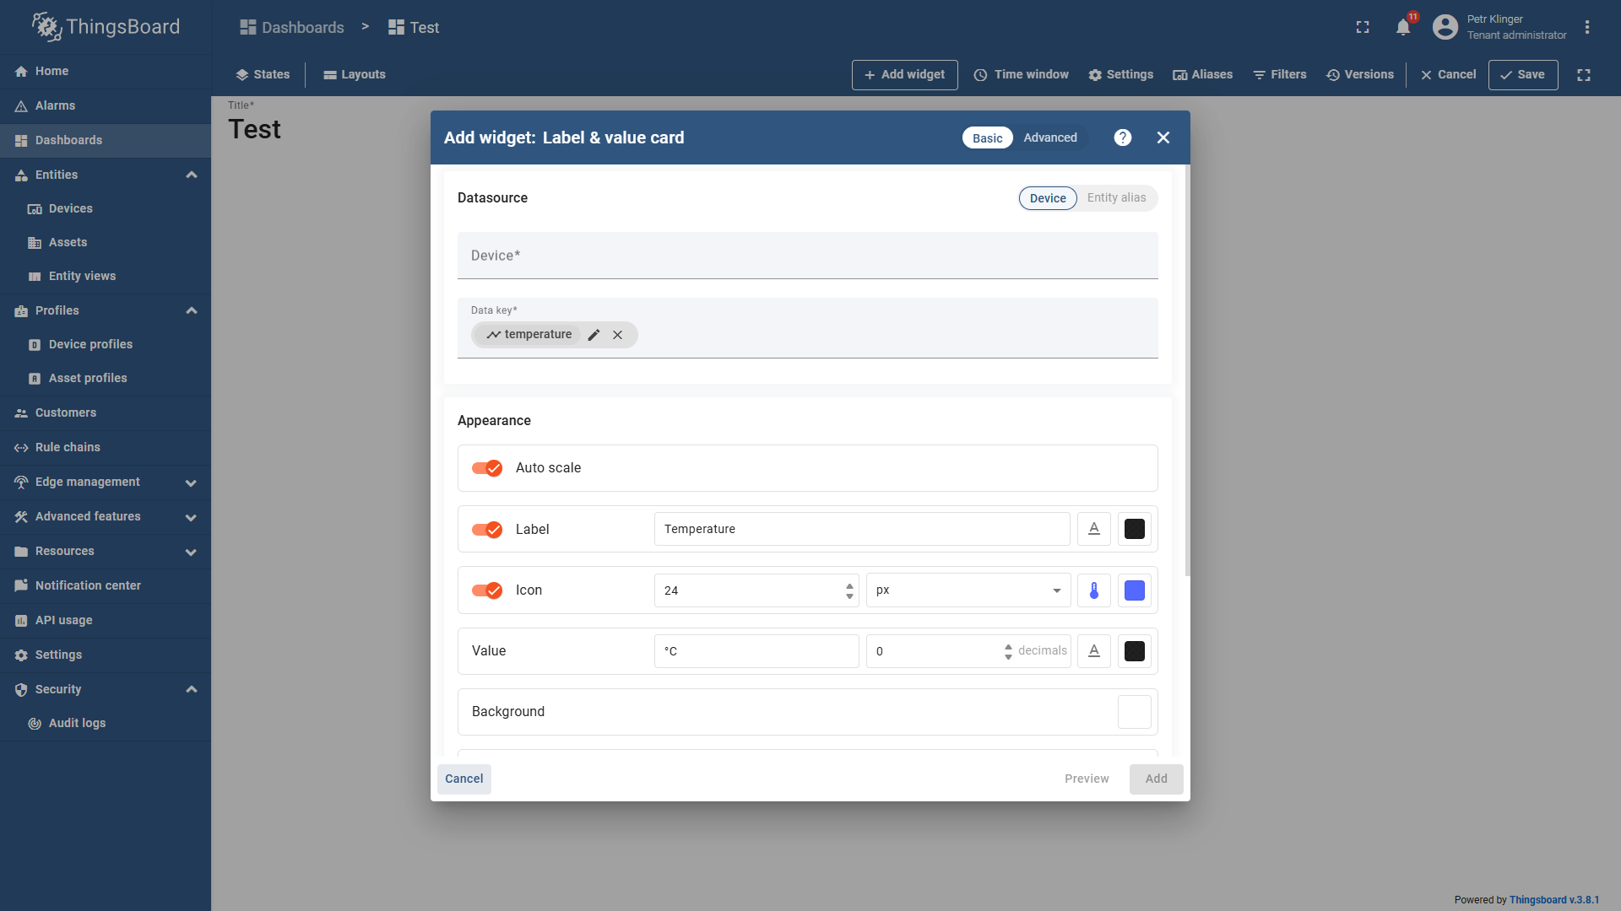The height and width of the screenshot is (911, 1621).
Task: Click the Preview button
Action: [x=1087, y=779]
